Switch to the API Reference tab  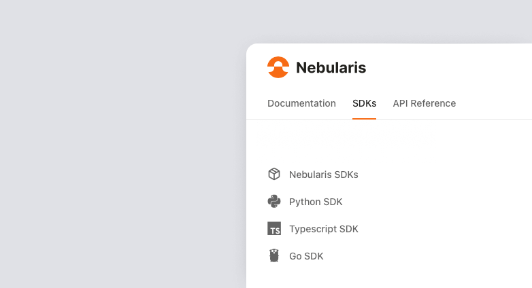[x=424, y=103]
